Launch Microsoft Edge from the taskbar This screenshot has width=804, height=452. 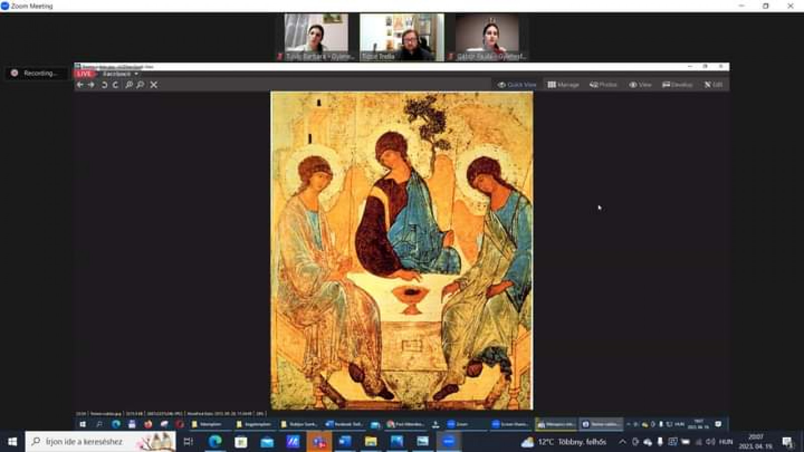pos(215,441)
